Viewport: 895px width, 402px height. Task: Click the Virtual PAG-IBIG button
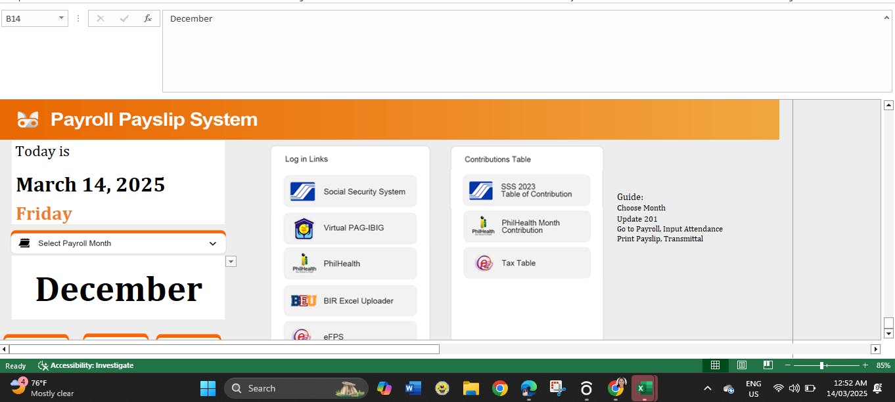point(350,228)
